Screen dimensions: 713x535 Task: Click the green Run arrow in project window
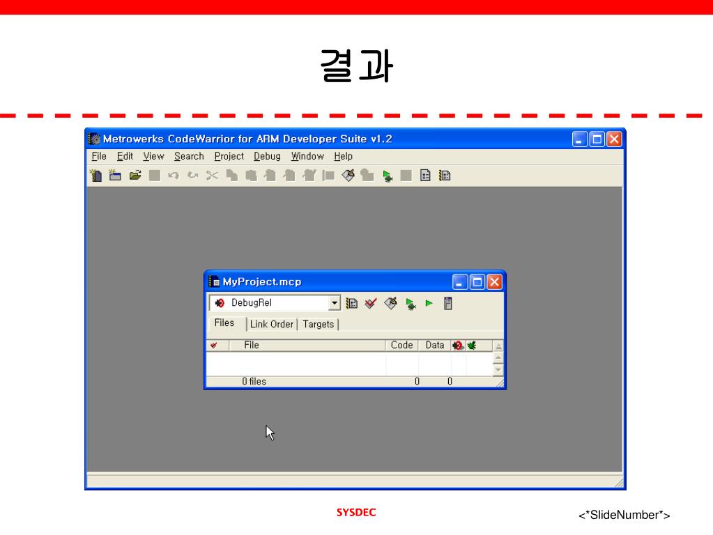pyautogui.click(x=429, y=303)
